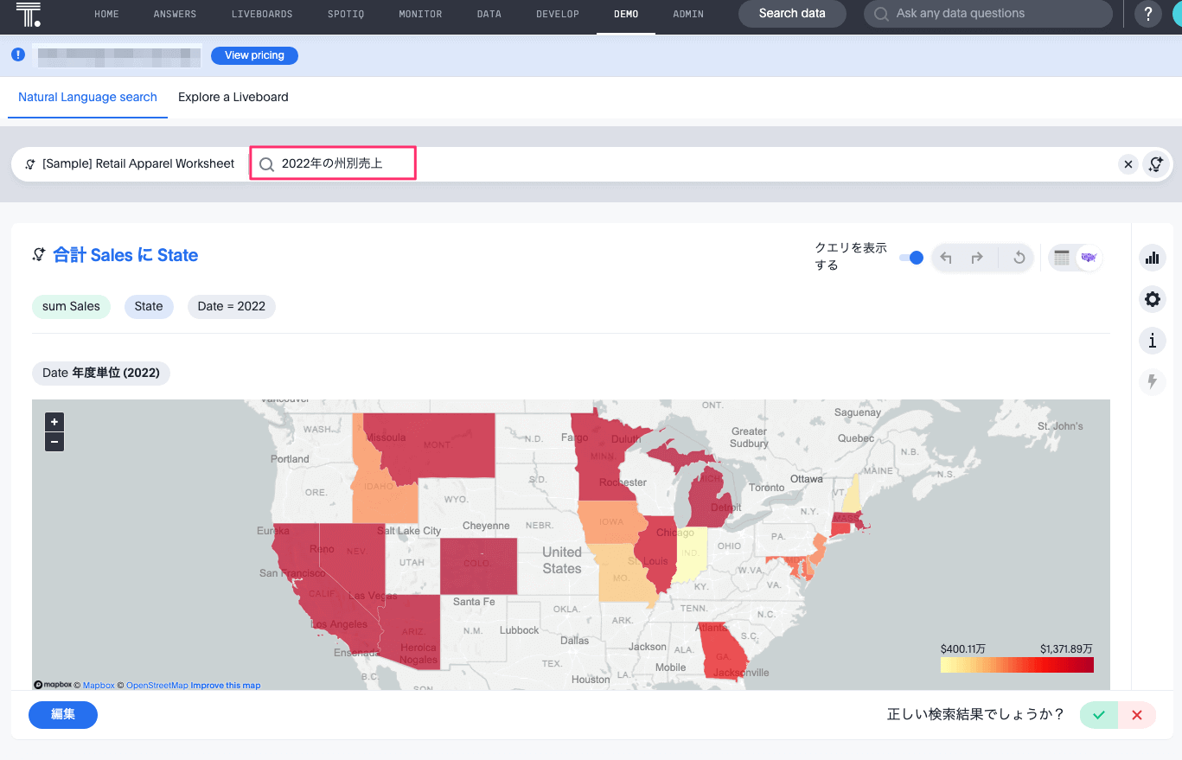Reset the answer with the reset icon
1182x760 pixels.
pos(1019,258)
